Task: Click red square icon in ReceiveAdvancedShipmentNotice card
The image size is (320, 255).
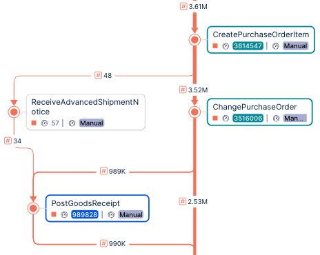Action: pyautogui.click(x=34, y=123)
